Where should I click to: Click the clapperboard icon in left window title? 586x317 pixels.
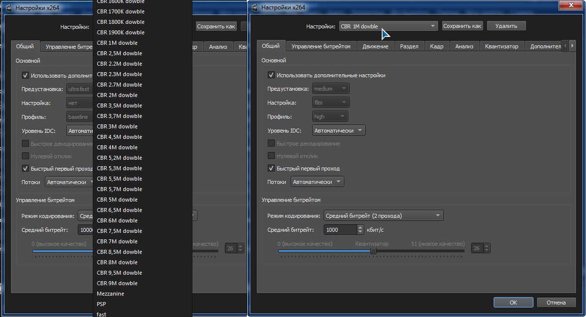coord(9,8)
